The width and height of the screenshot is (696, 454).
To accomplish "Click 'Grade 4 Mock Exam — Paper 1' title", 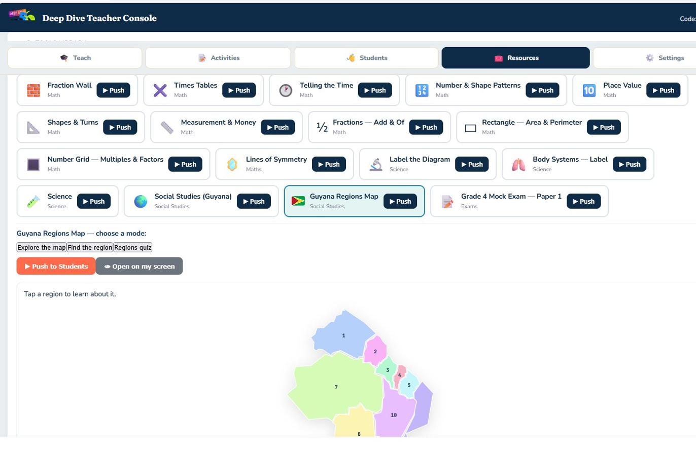I will click(x=511, y=196).
